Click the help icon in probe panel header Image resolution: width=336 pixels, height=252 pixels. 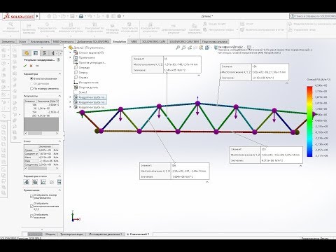coord(58,60)
